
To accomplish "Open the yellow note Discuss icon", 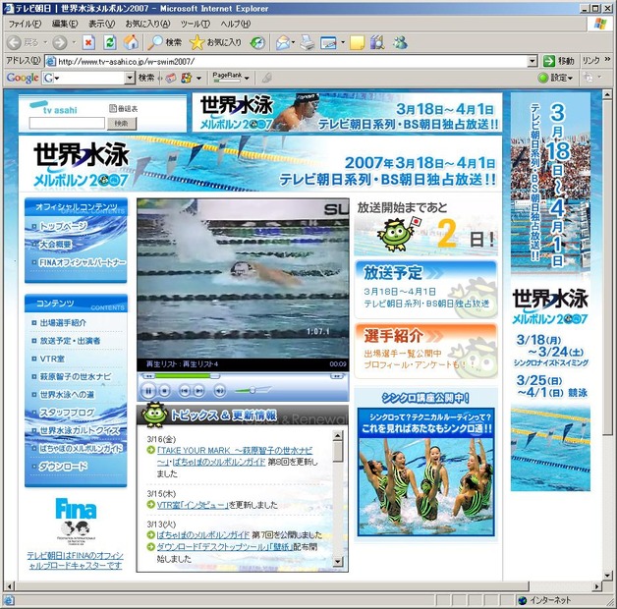I will click(357, 42).
